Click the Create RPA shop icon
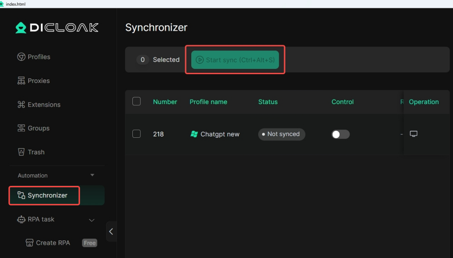Image resolution: width=453 pixels, height=258 pixels. click(x=30, y=243)
